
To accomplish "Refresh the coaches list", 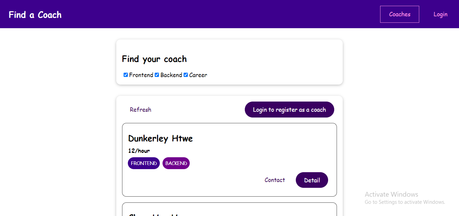I will click(x=140, y=110).
